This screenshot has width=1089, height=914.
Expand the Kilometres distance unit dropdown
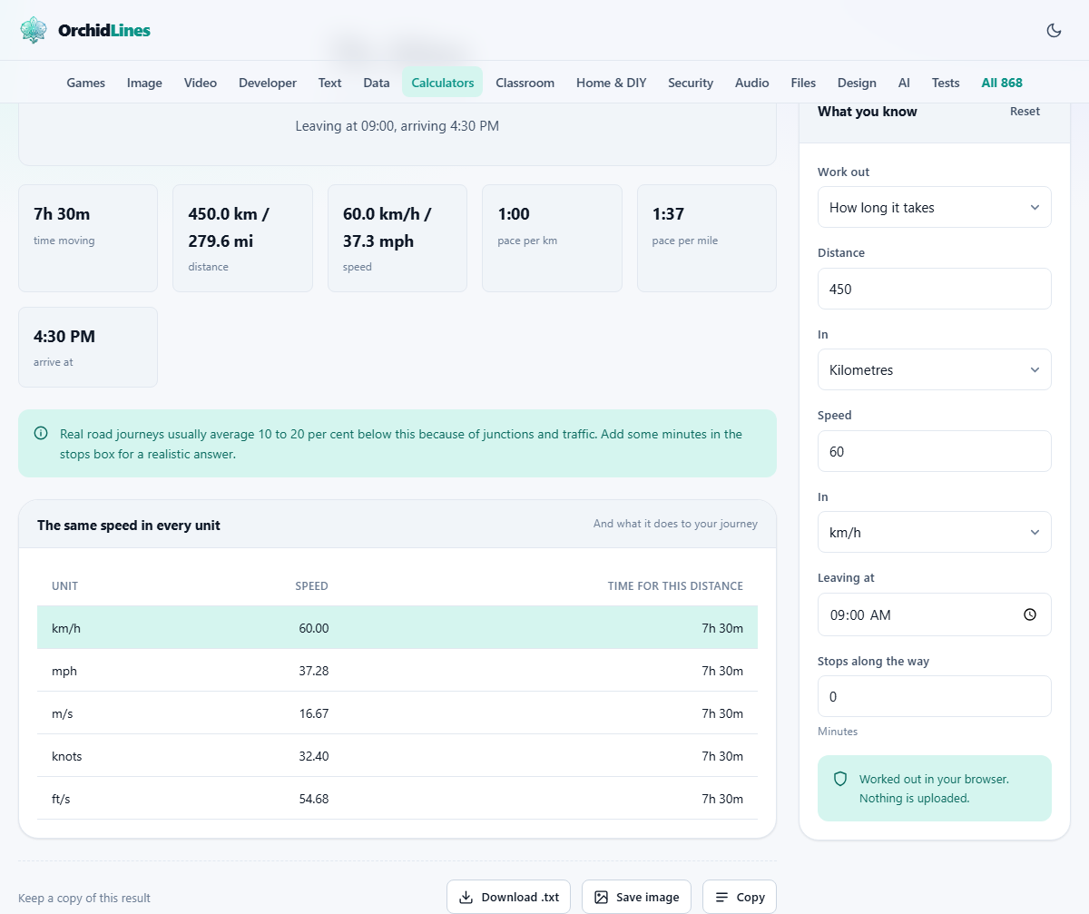click(x=934, y=369)
